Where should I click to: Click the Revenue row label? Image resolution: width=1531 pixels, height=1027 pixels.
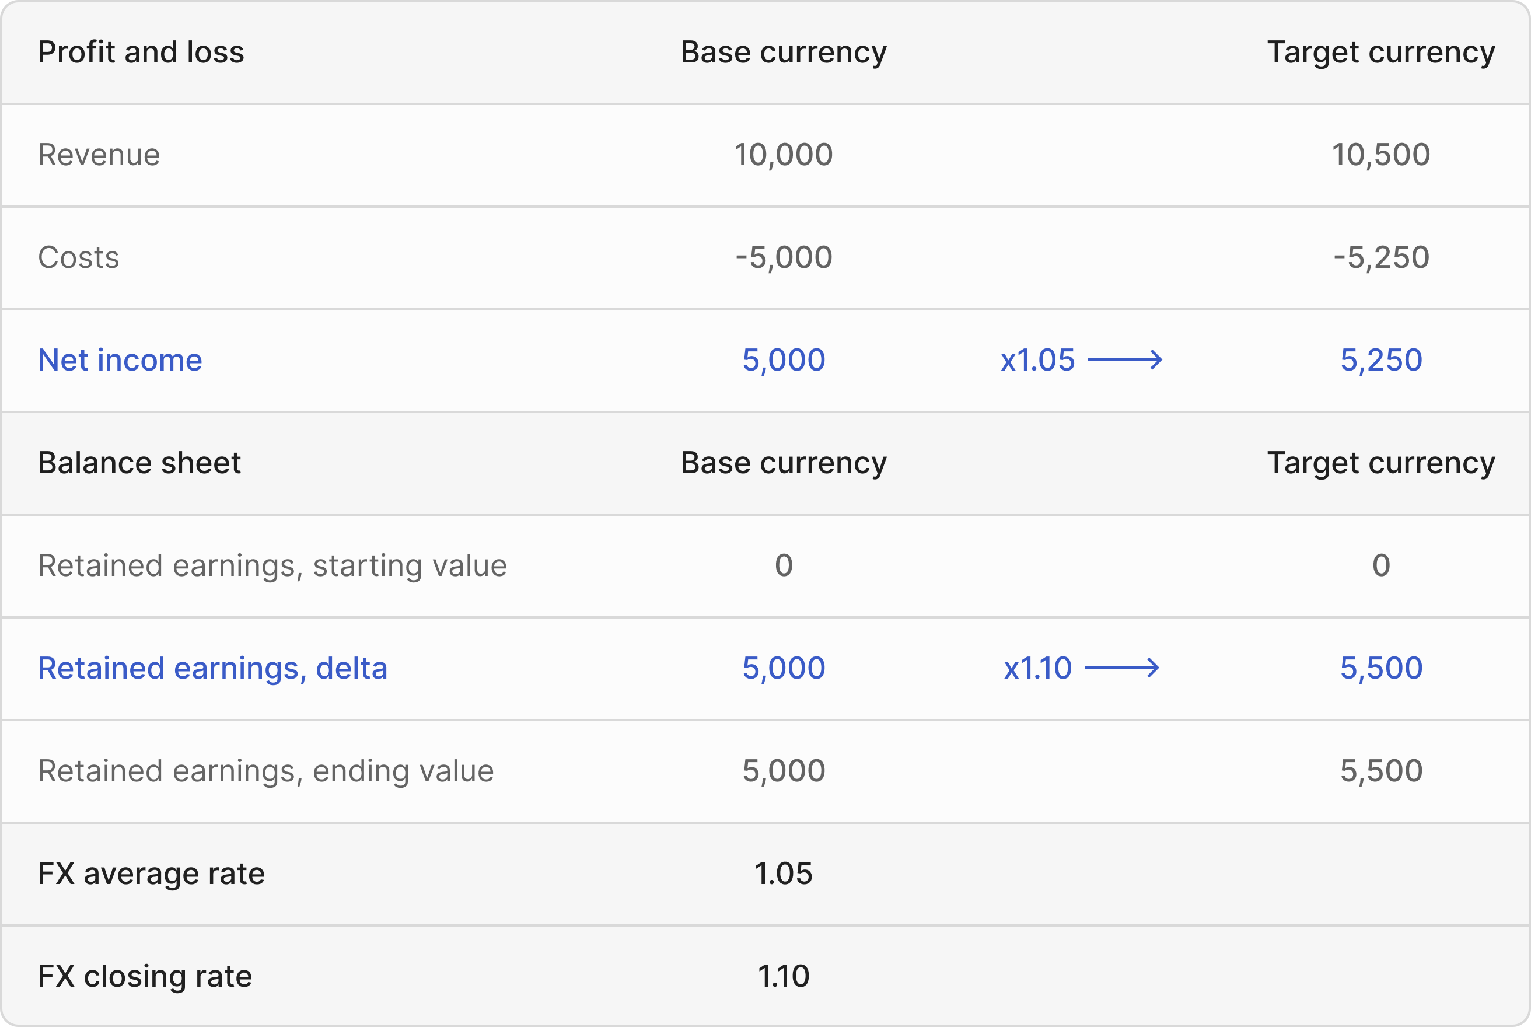[99, 155]
